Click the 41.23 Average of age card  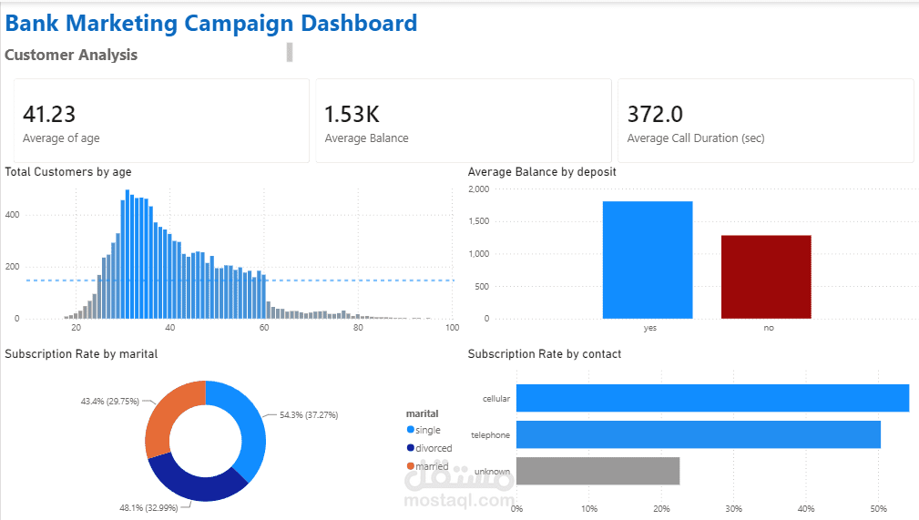pyautogui.click(x=161, y=121)
